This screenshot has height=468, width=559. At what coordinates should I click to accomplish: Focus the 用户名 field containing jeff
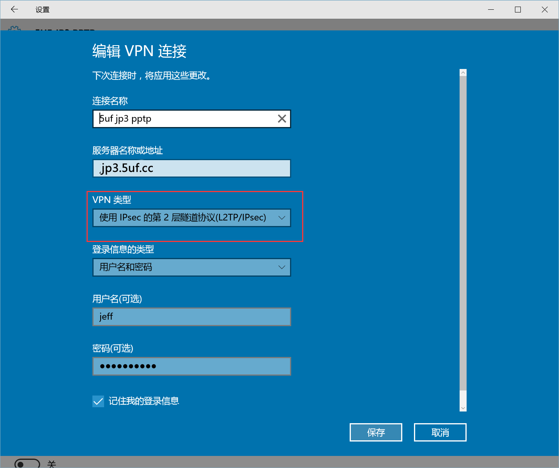[191, 317]
